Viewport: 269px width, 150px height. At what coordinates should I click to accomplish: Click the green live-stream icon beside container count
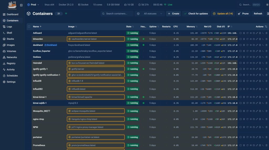click(66, 14)
